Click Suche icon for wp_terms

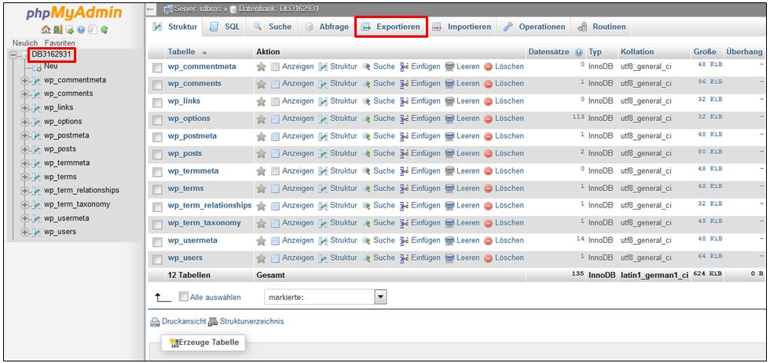366,189
